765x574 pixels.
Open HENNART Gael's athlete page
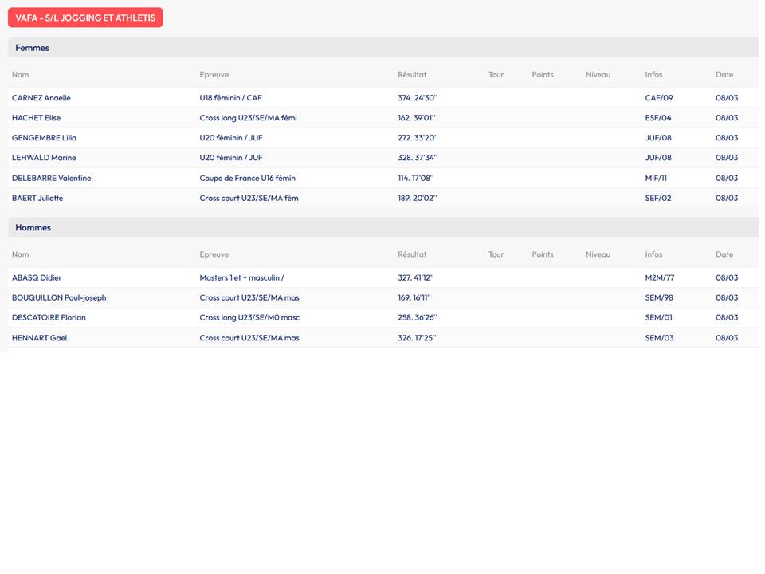(x=39, y=338)
